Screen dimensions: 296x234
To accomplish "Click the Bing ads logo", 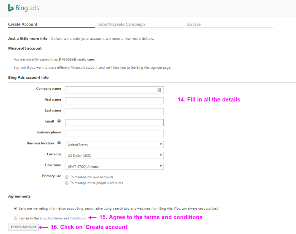I will [x=23, y=8].
